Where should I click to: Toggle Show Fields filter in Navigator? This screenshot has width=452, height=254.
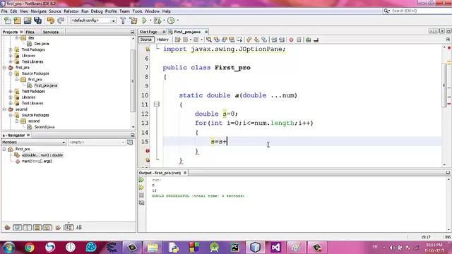pyautogui.click(x=17, y=227)
